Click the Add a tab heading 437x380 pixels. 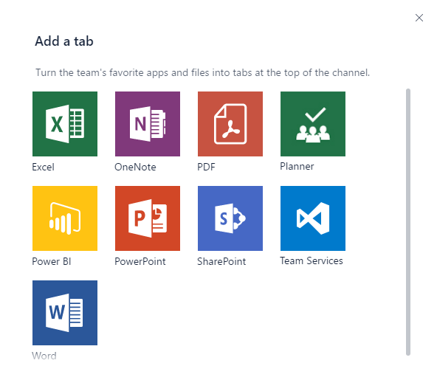[x=64, y=41]
